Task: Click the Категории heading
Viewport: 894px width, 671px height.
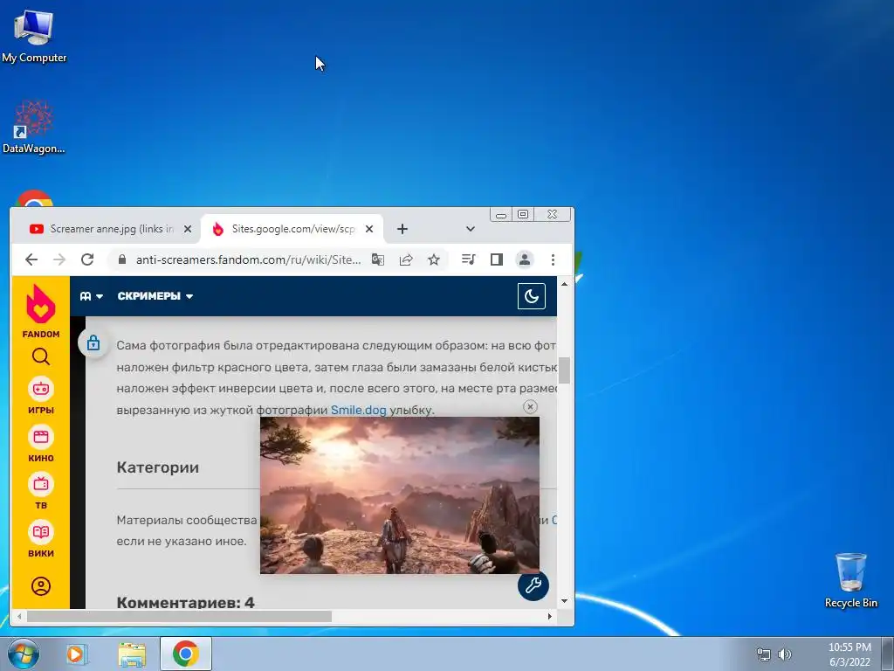Action: tap(158, 467)
